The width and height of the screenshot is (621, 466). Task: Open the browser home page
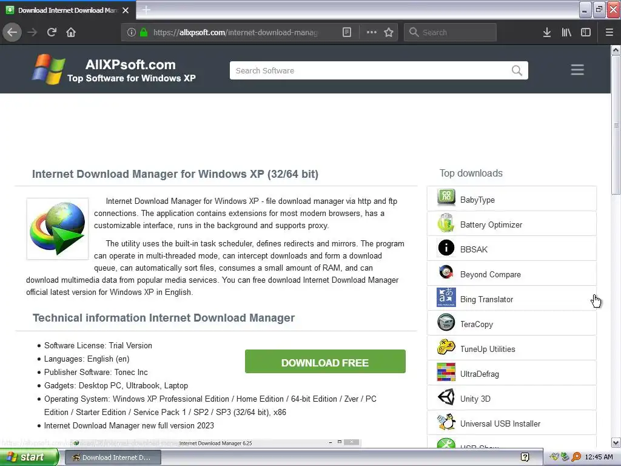(71, 32)
